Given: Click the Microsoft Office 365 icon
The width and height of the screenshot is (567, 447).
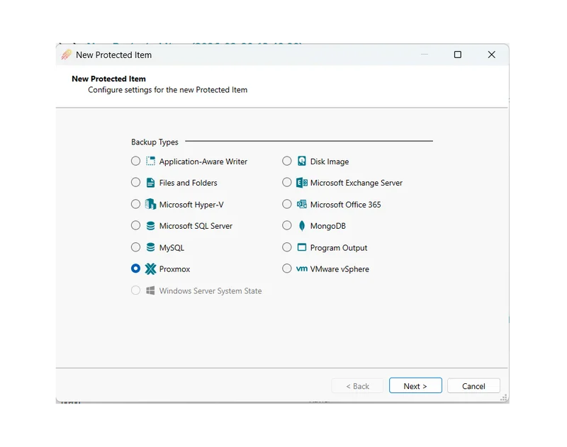Looking at the screenshot, I should (x=301, y=205).
